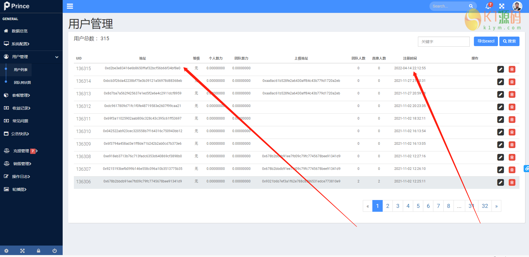Screen dimensions: 529x257
Task: Jump to pagination page 32
Action: tap(485, 206)
